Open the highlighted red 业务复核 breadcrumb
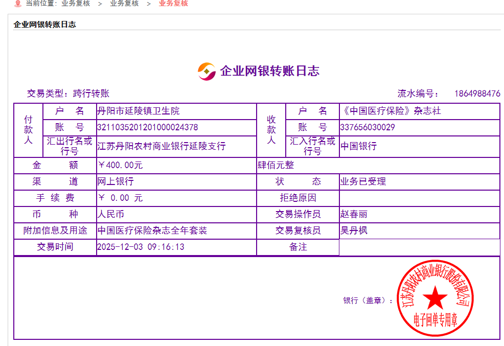504x346 pixels. 173,4
